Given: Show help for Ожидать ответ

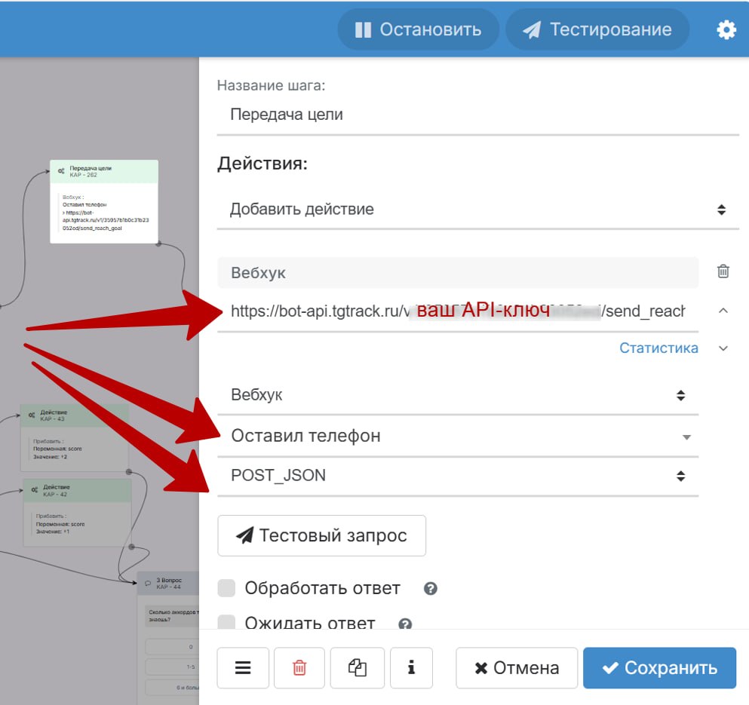Looking at the screenshot, I should 405,624.
